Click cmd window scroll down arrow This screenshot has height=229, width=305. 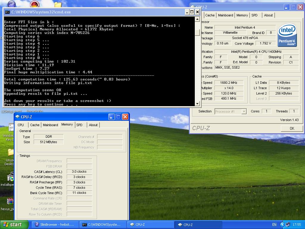click(197, 103)
